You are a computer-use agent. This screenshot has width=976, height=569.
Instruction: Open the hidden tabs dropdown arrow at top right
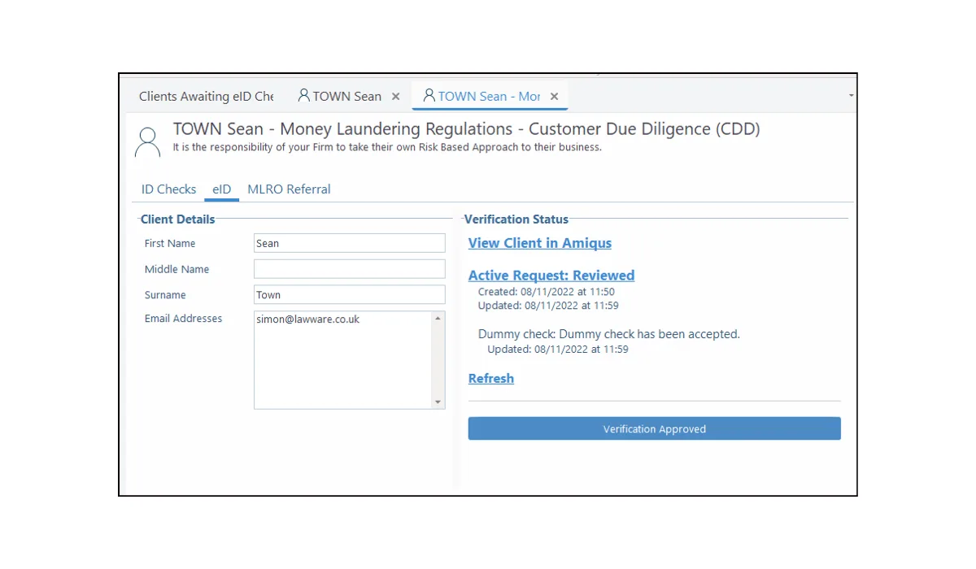[x=851, y=96]
